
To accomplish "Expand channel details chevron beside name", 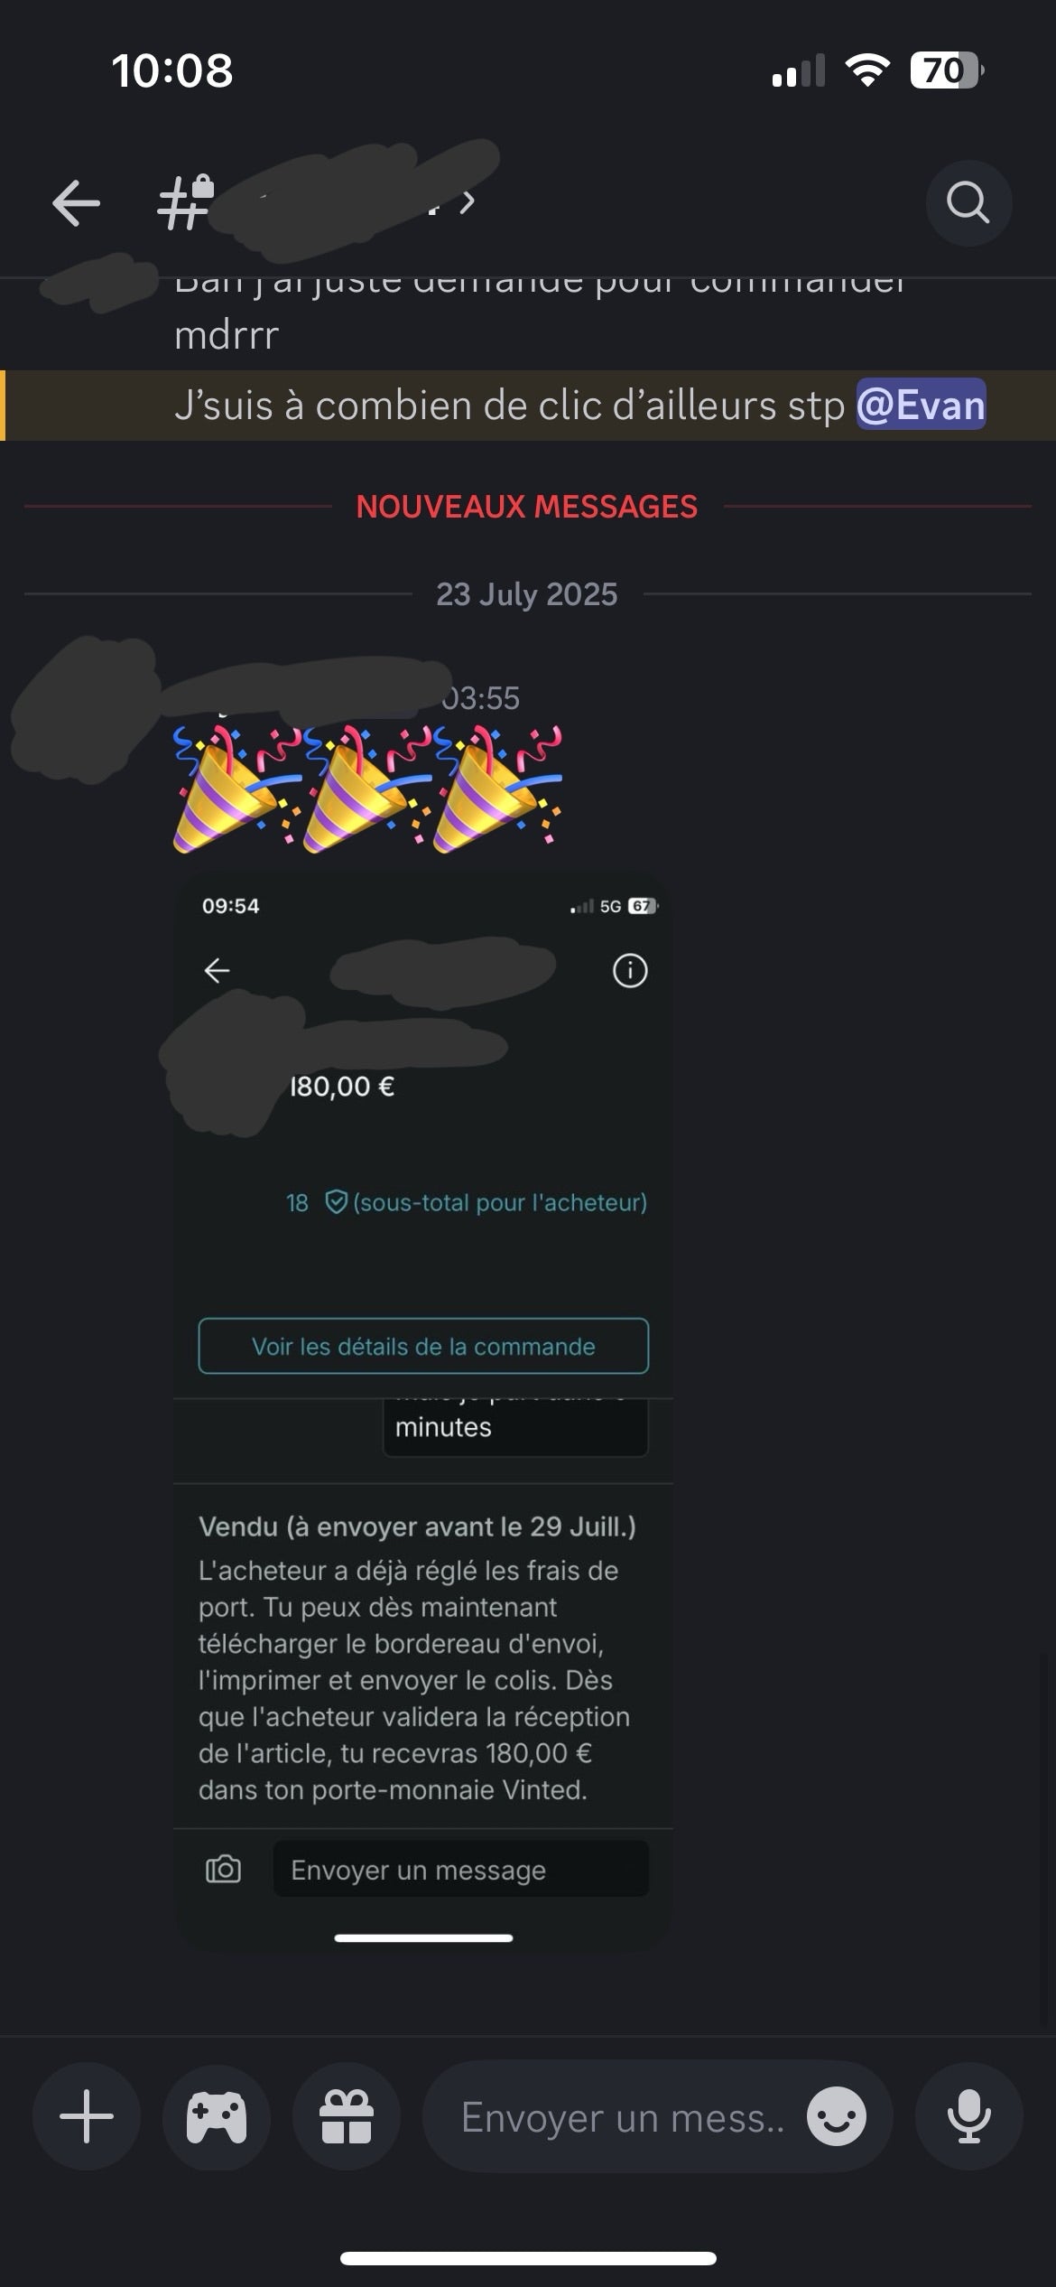I will click(x=467, y=202).
